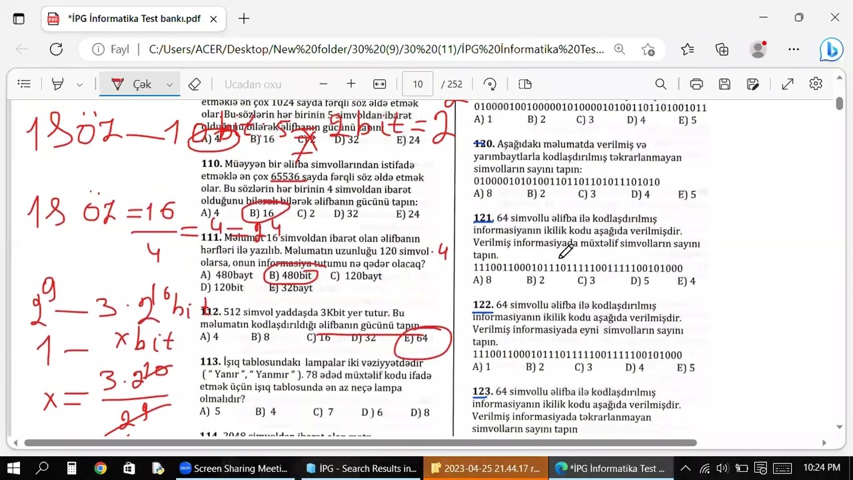Save the PDF file

(x=725, y=84)
